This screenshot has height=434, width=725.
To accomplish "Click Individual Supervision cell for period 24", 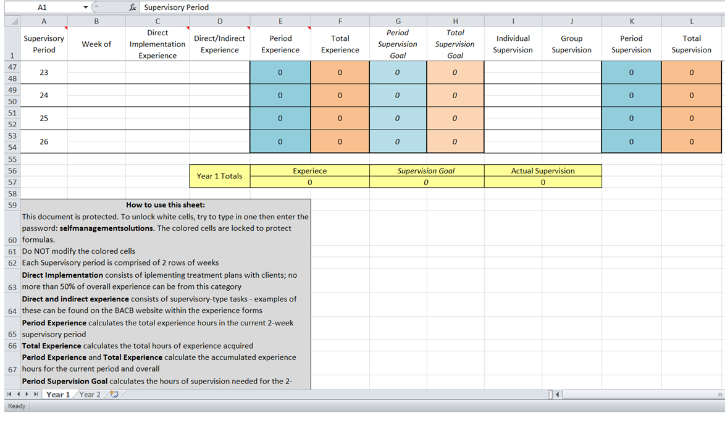I will point(513,90).
